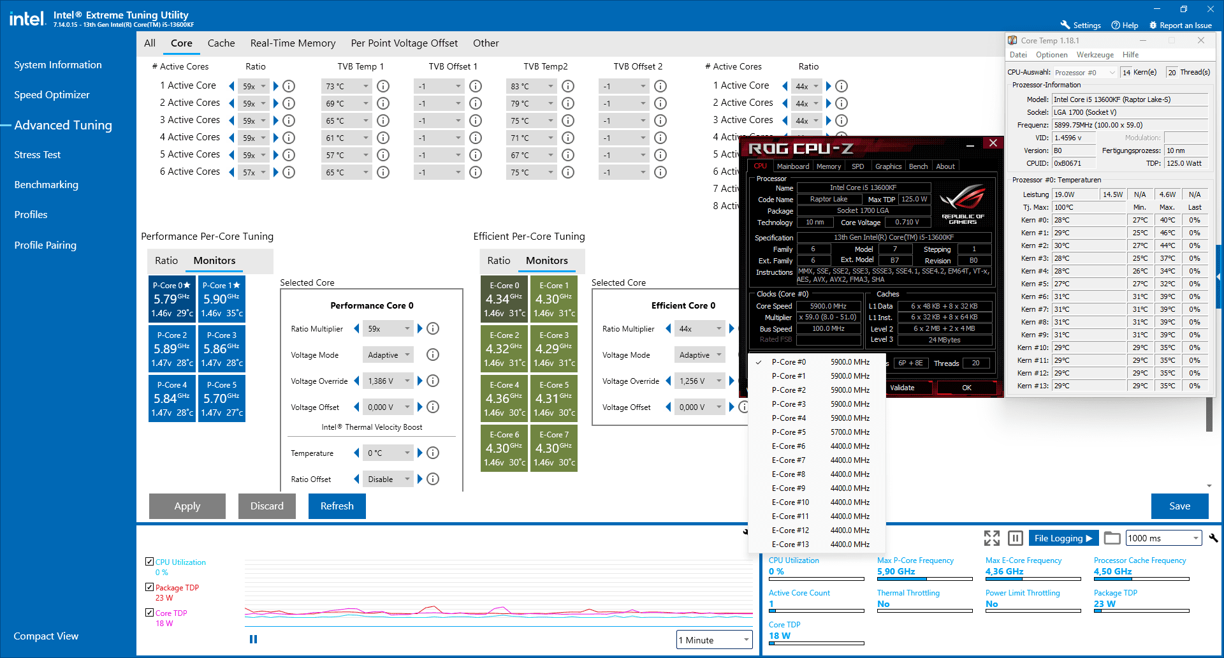Open Settings wrench icon in title bar
This screenshot has height=658, width=1224.
click(1065, 25)
